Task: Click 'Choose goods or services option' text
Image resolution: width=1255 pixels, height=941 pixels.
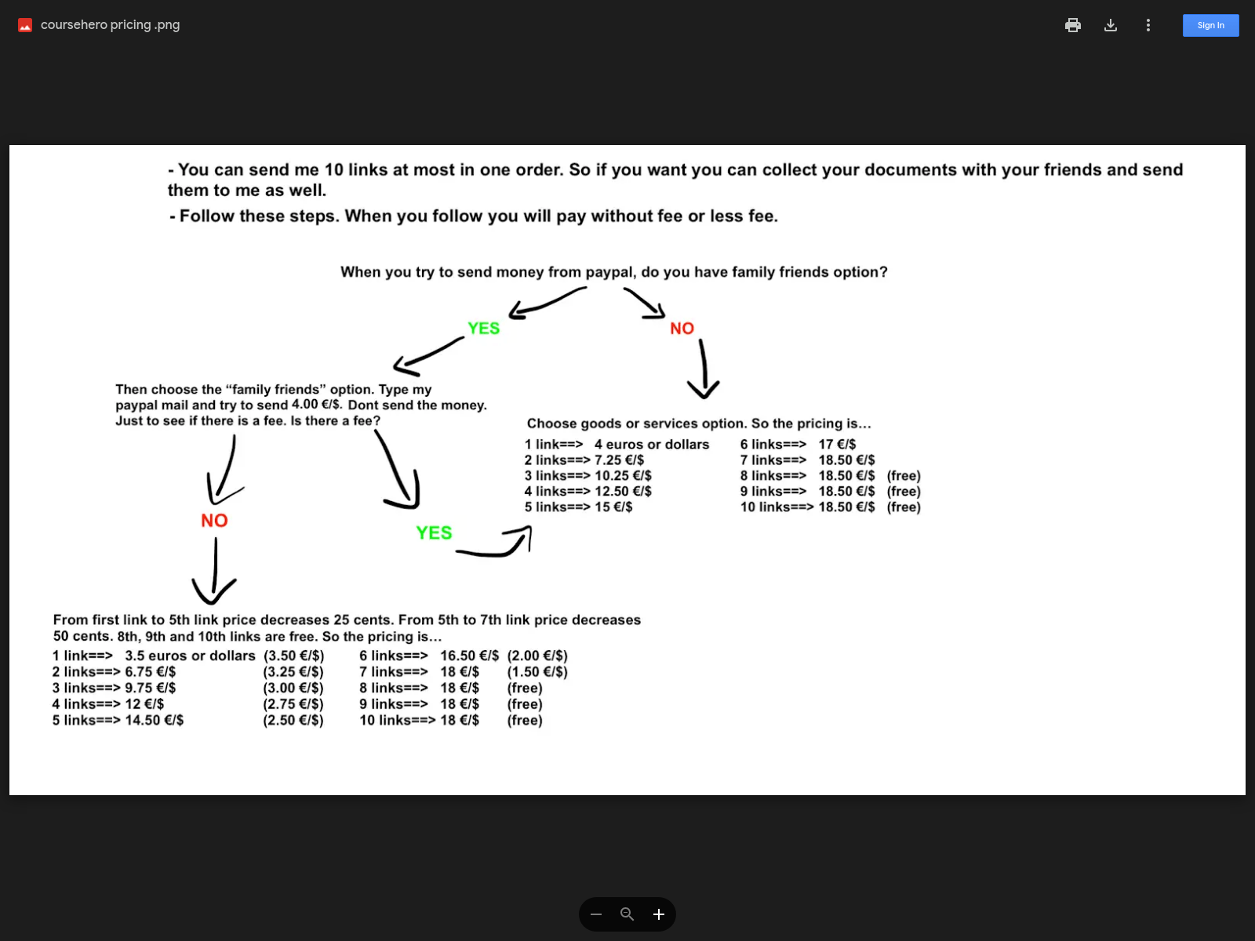Action: 699,423
